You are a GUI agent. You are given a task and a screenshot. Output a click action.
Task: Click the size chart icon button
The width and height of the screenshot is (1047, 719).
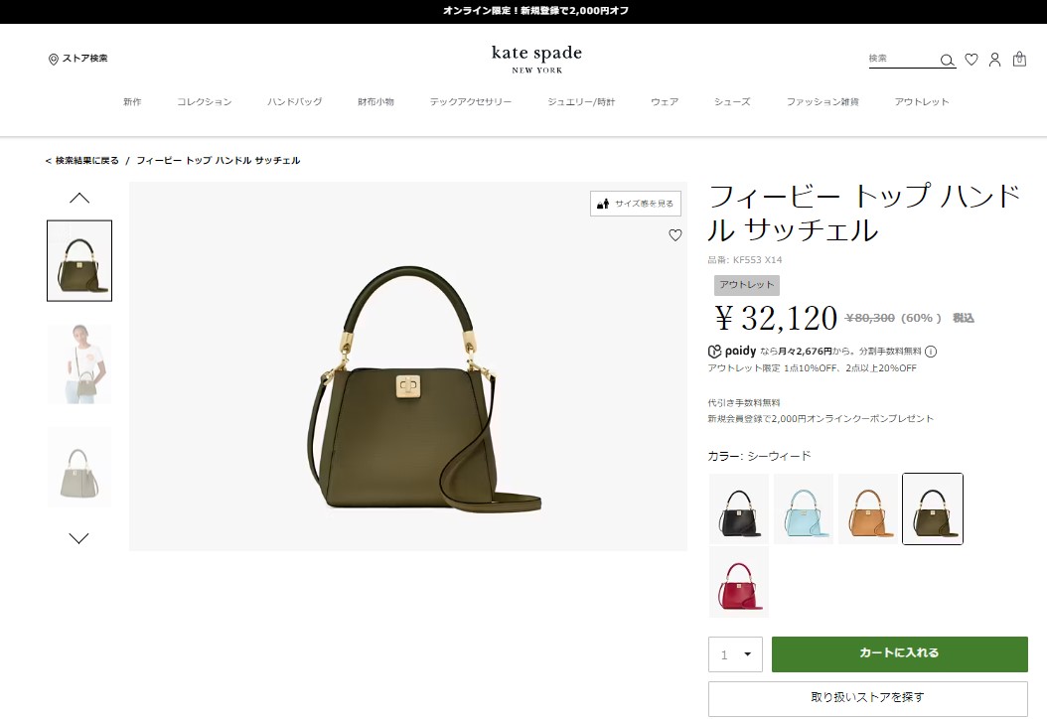636,204
